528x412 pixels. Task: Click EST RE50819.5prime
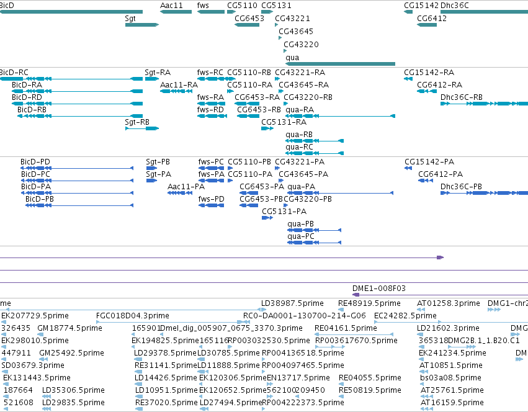tap(370, 390)
